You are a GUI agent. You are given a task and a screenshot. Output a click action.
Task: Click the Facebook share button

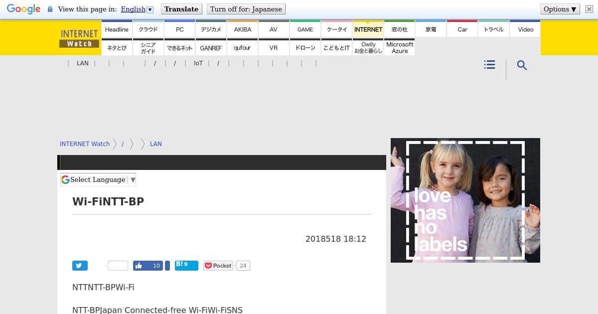point(167,266)
